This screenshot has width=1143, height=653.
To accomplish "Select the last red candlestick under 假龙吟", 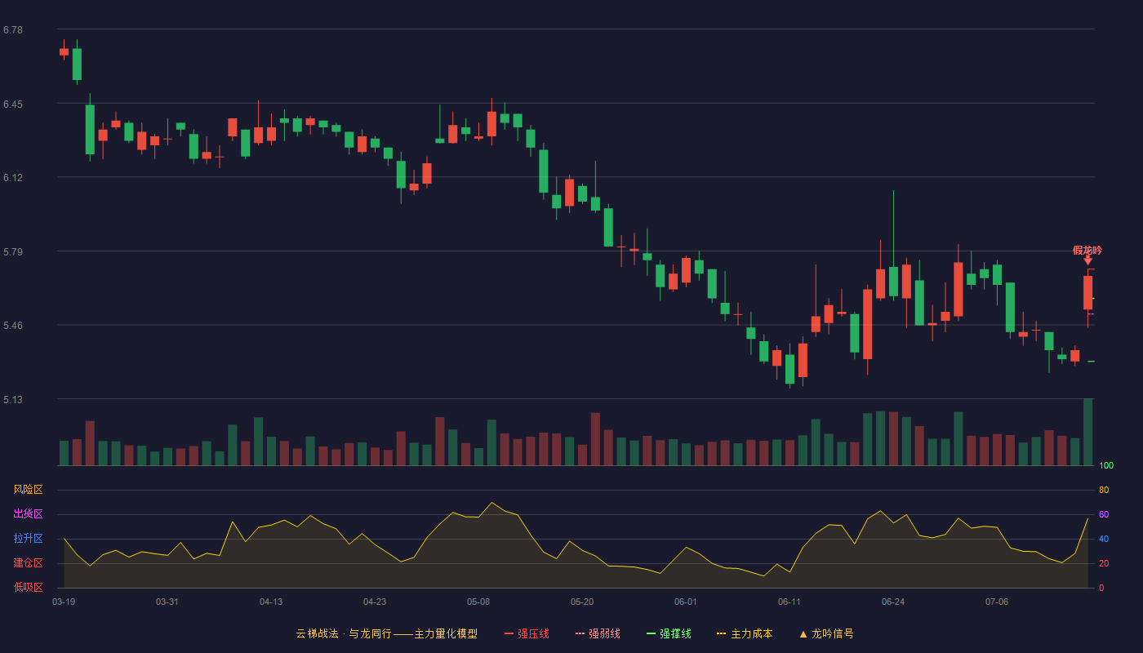I will [x=1087, y=292].
